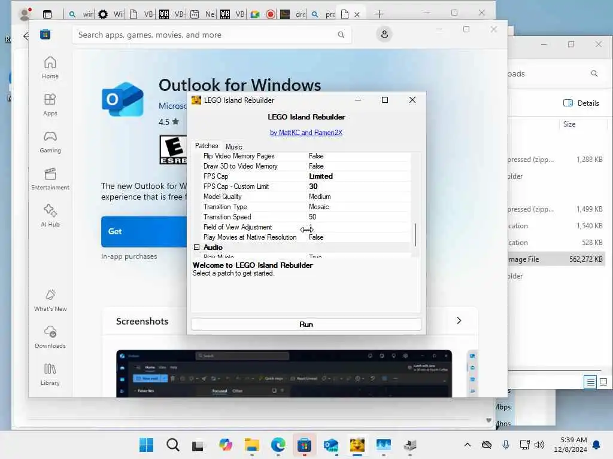Switch to the Music tab in Rebuilder
613x459 pixels.
tap(234, 147)
